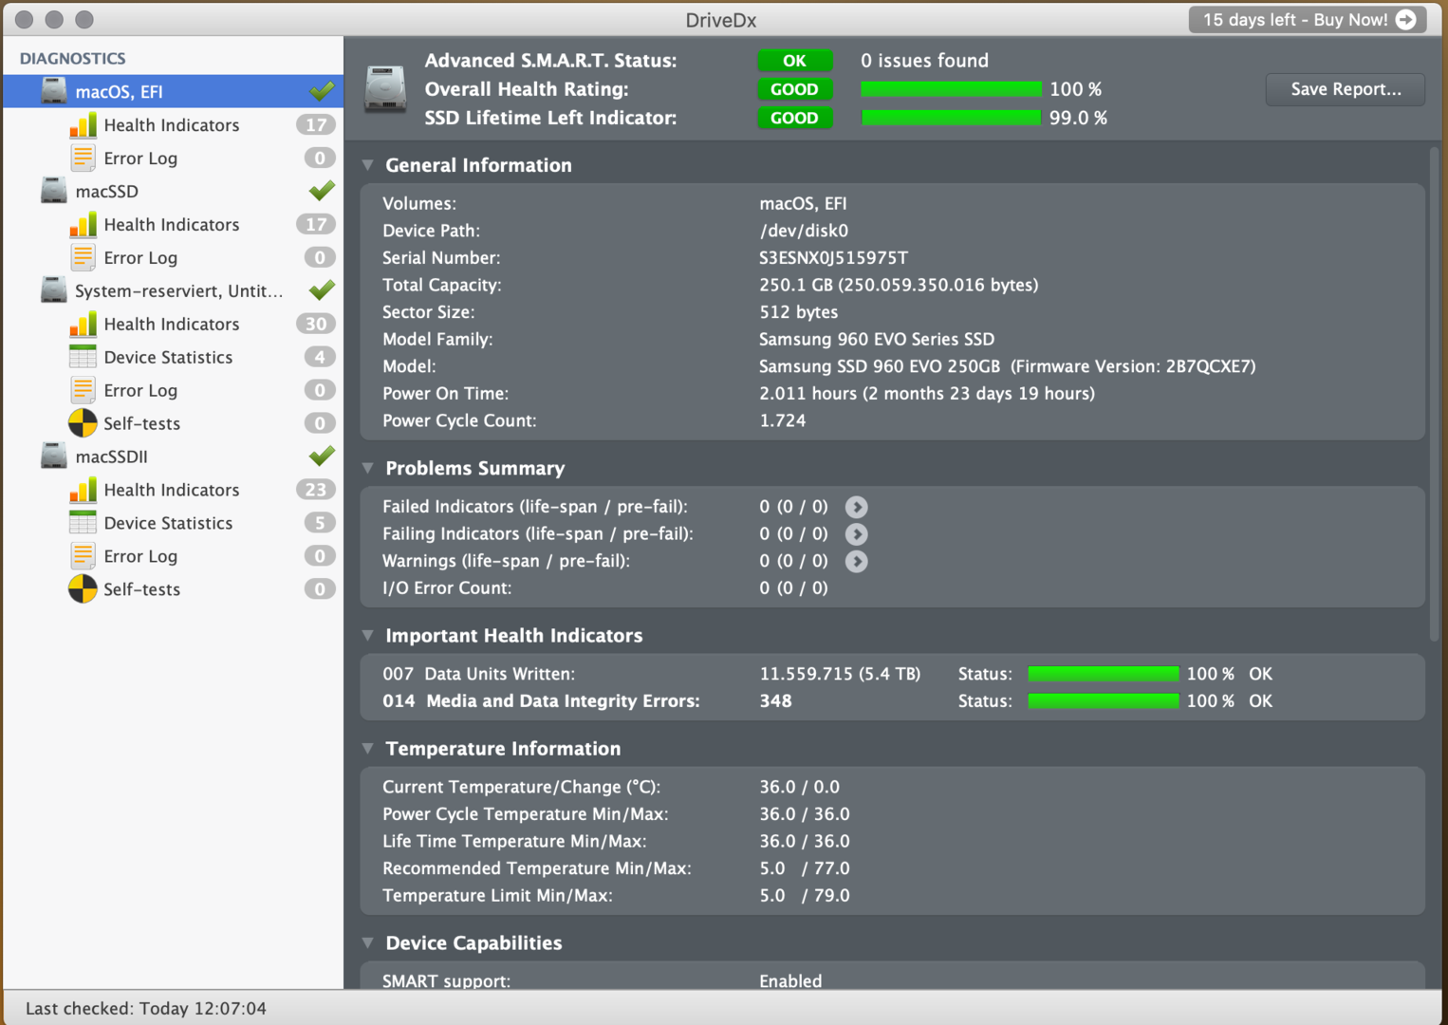The image size is (1448, 1025).
Task: Click the macSSDII drive icon
Action: (x=54, y=457)
